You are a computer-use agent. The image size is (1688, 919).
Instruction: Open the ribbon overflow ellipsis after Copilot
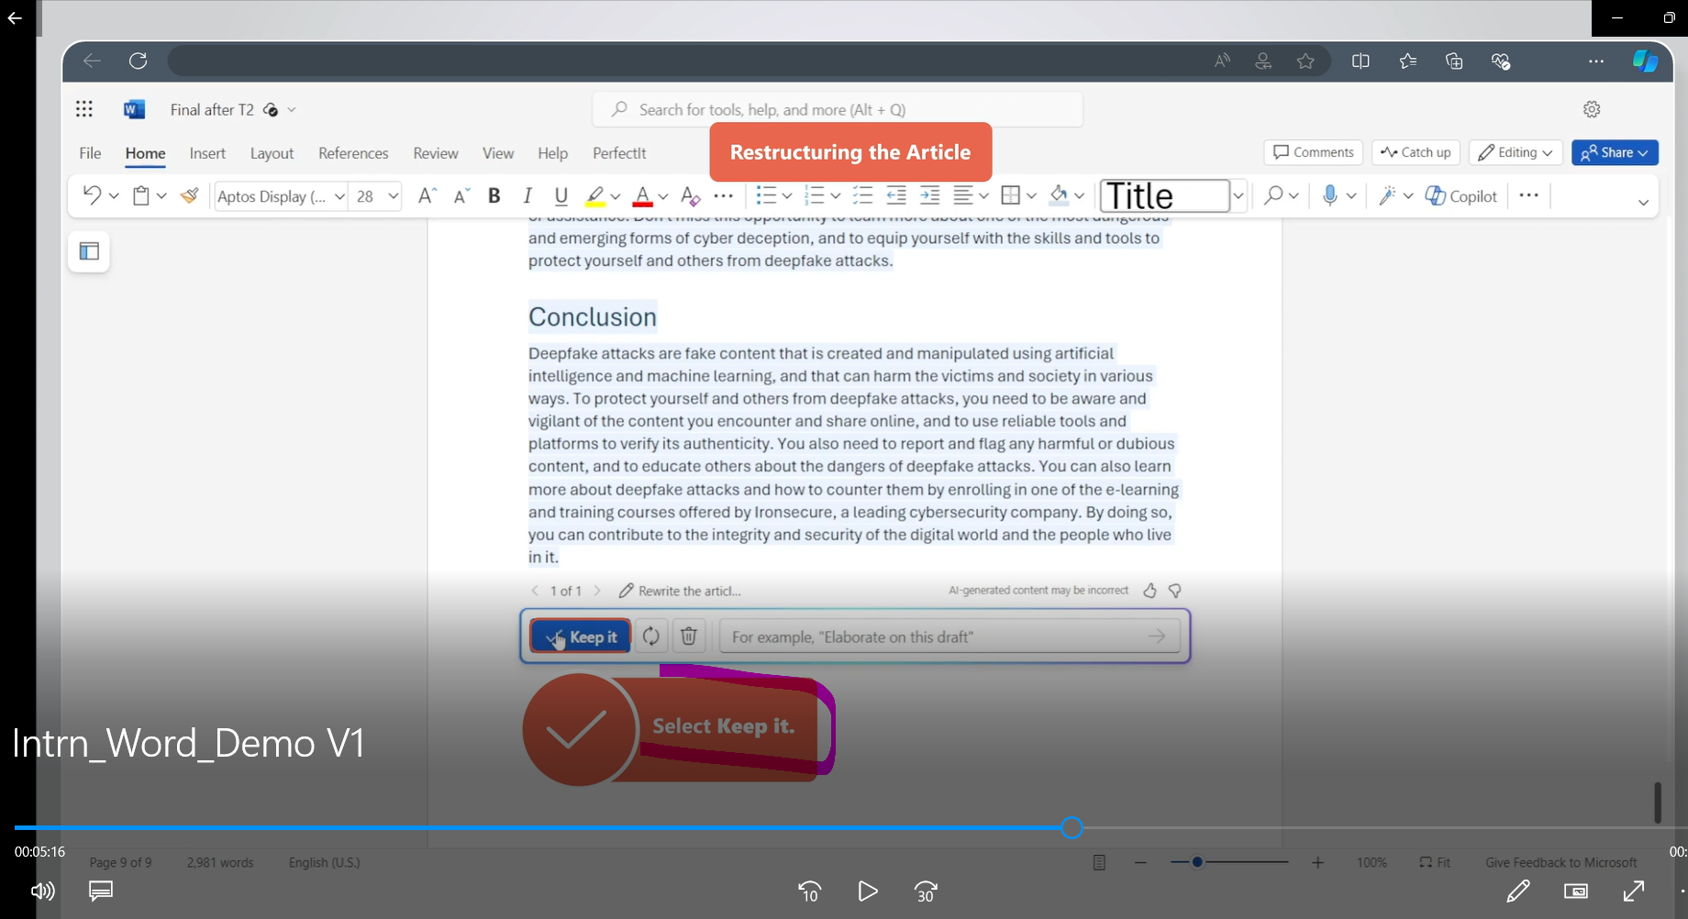[x=1528, y=195]
